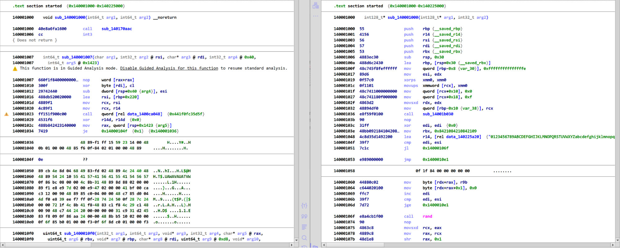Click the rand call symbol

427,216
